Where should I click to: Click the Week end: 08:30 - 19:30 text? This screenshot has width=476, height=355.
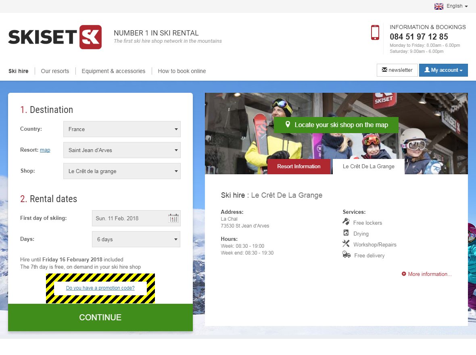[247, 253]
